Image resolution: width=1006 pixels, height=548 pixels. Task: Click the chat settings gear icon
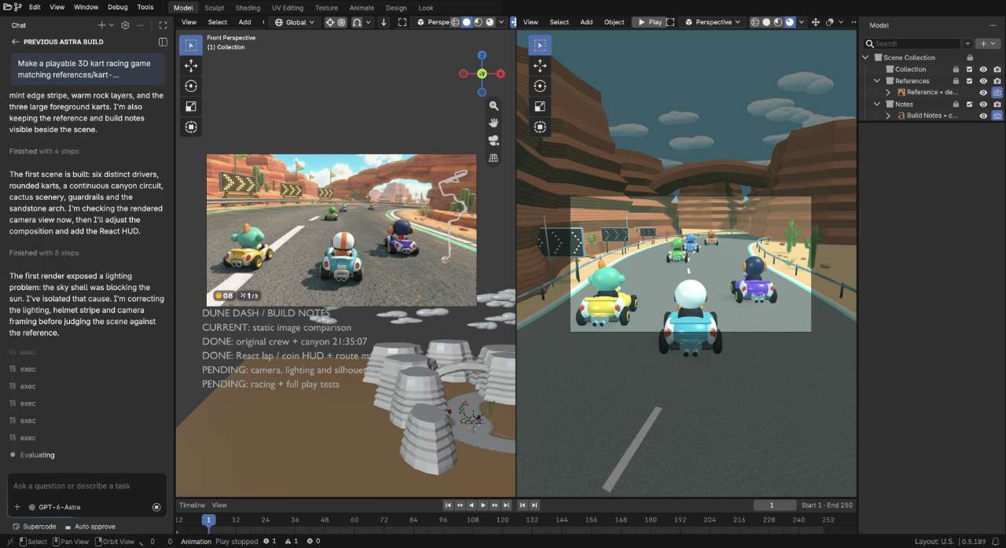pos(125,25)
